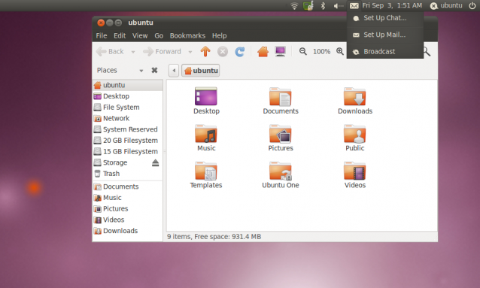The width and height of the screenshot is (480, 288).
Task: Close the Places sidebar pane
Action: coord(154,70)
